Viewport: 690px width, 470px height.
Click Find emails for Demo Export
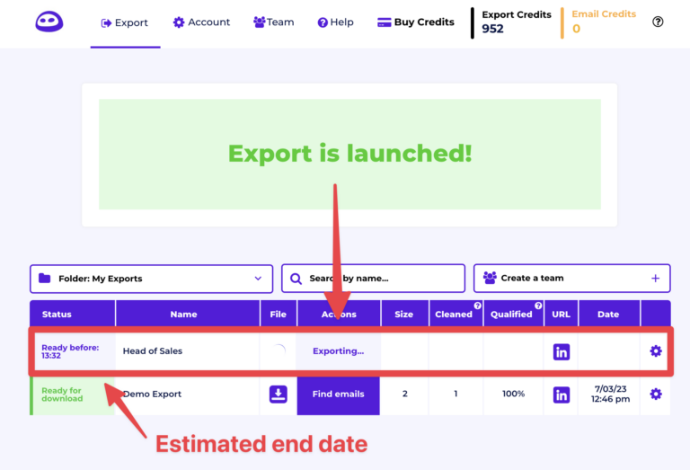point(339,394)
